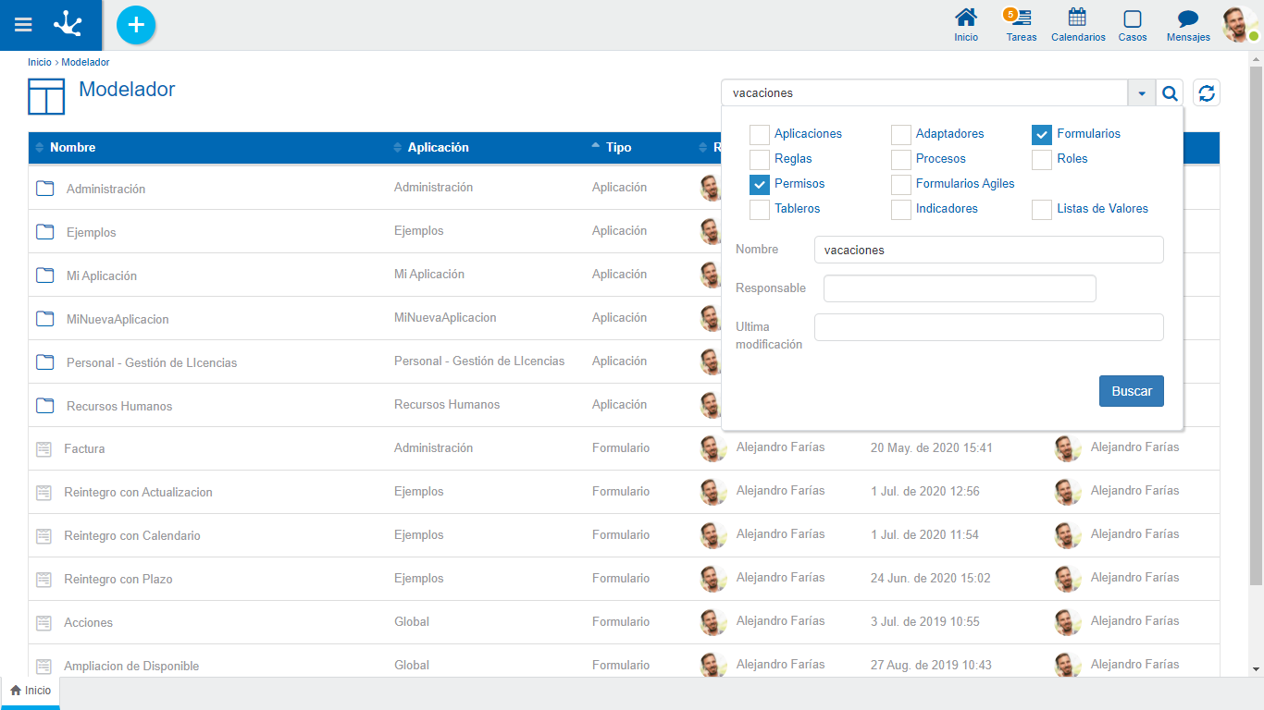This screenshot has height=710, width=1264.
Task: Click the Modelador grid icon
Action: tap(46, 96)
